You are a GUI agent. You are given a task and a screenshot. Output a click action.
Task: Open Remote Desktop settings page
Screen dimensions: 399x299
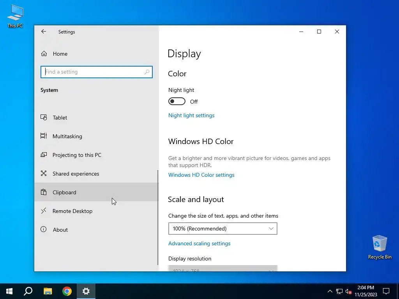tap(96, 211)
